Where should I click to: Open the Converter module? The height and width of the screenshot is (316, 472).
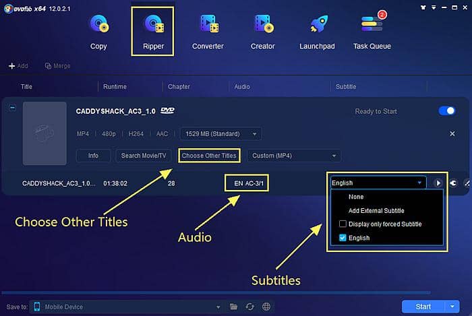(x=208, y=32)
